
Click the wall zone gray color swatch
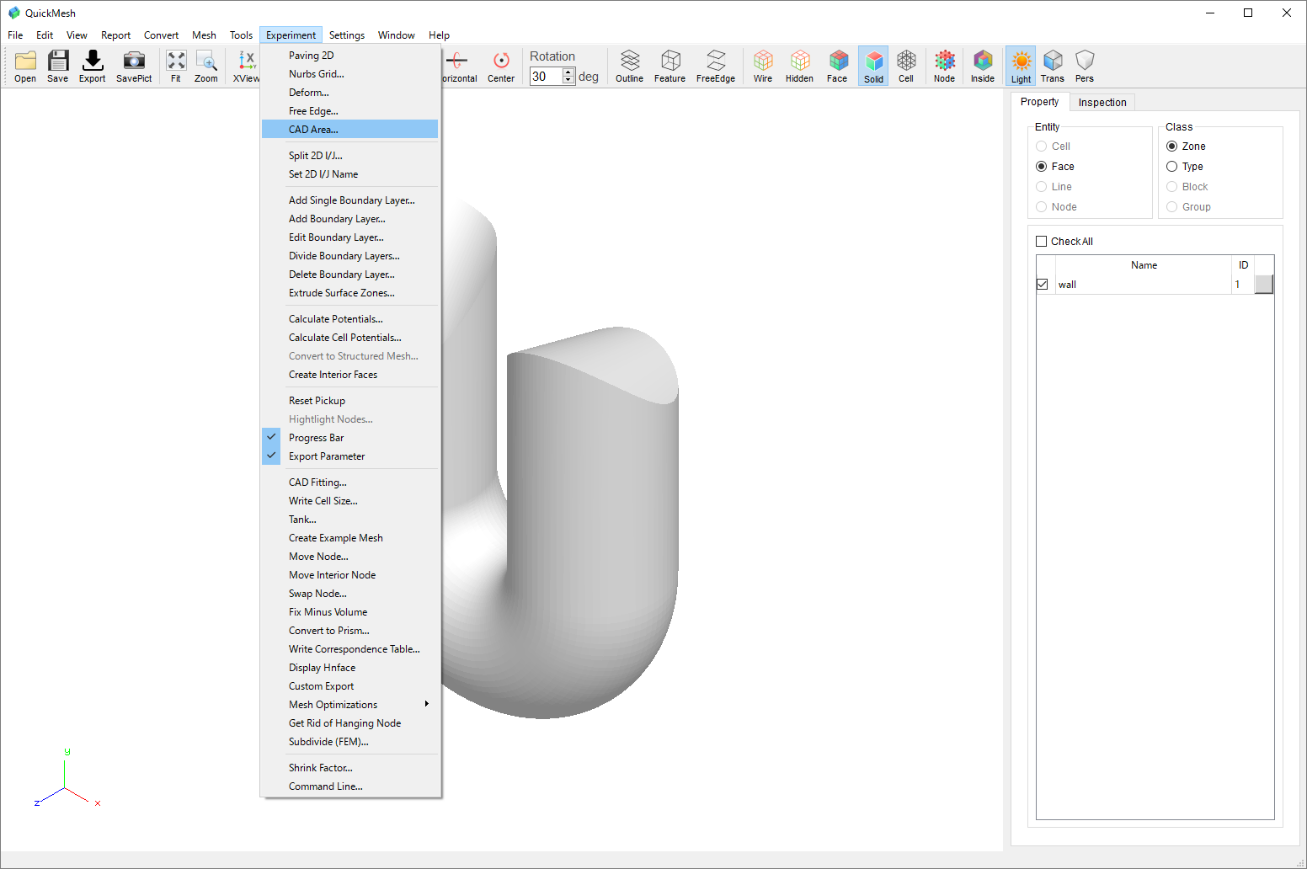tap(1264, 285)
